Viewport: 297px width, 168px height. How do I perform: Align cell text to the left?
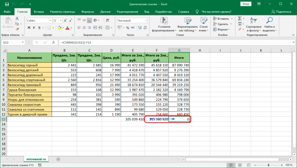pyautogui.click(x=79, y=28)
